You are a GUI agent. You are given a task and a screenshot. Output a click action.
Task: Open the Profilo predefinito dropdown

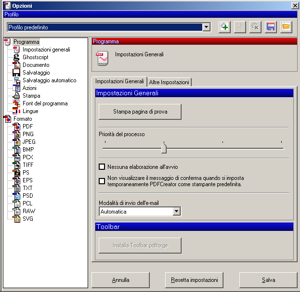point(206,27)
